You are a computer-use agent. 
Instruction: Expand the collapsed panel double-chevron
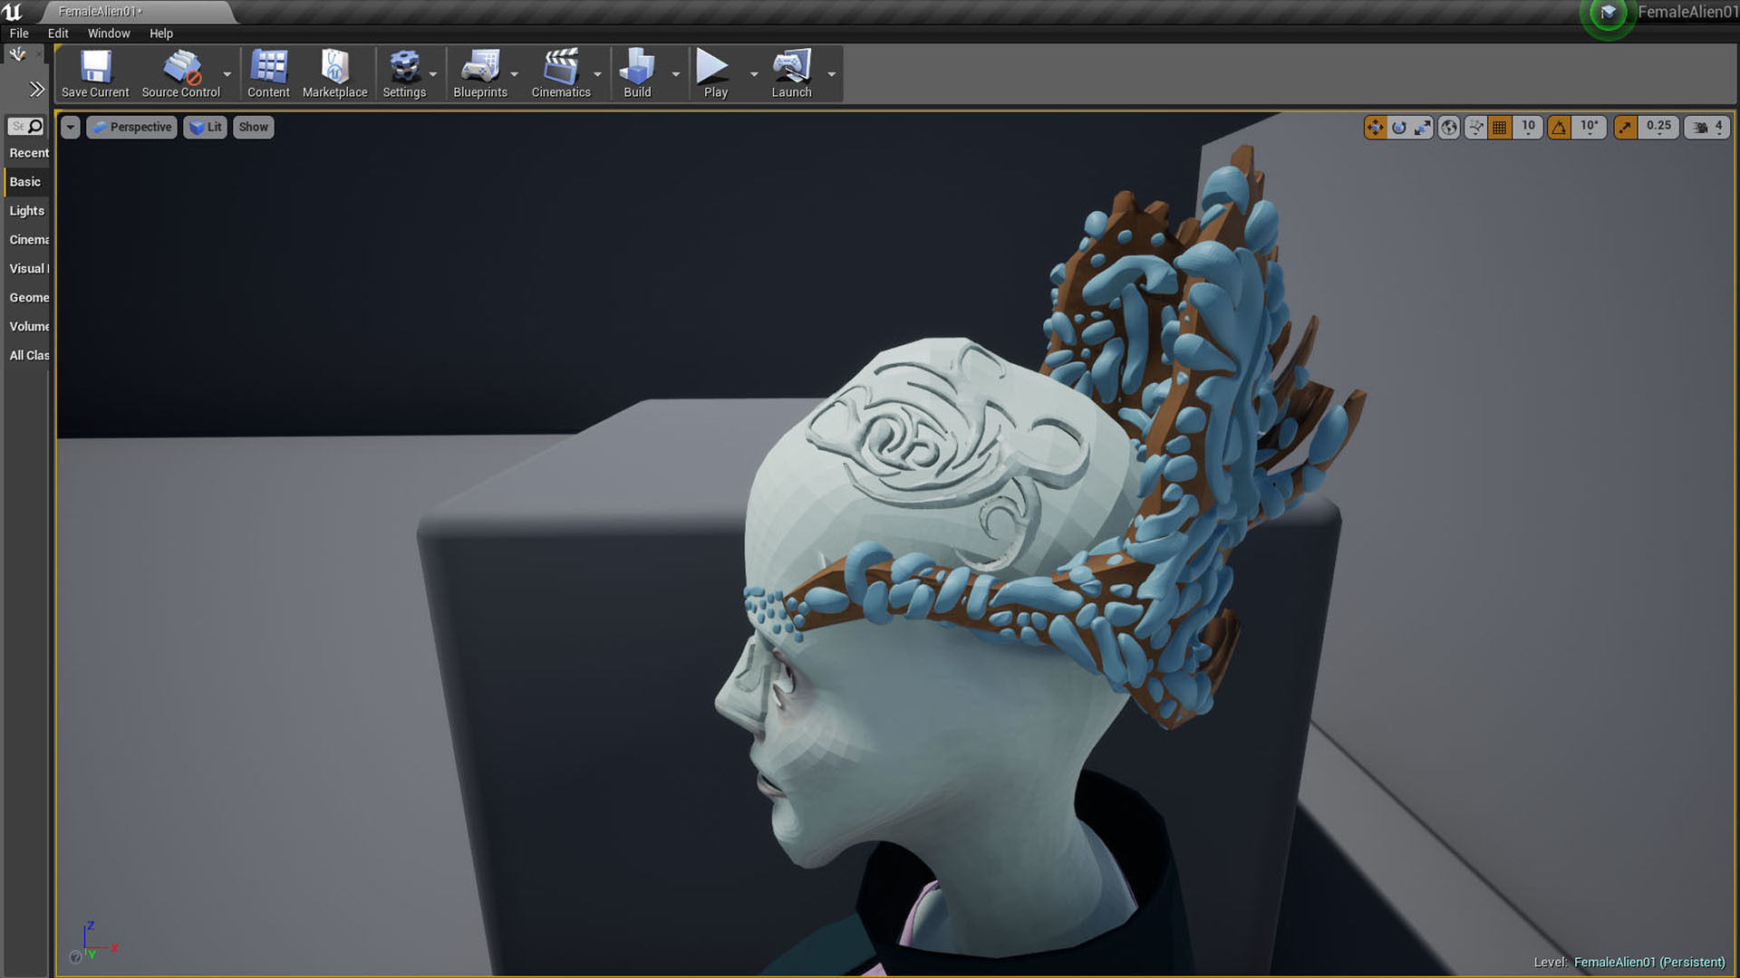36,89
